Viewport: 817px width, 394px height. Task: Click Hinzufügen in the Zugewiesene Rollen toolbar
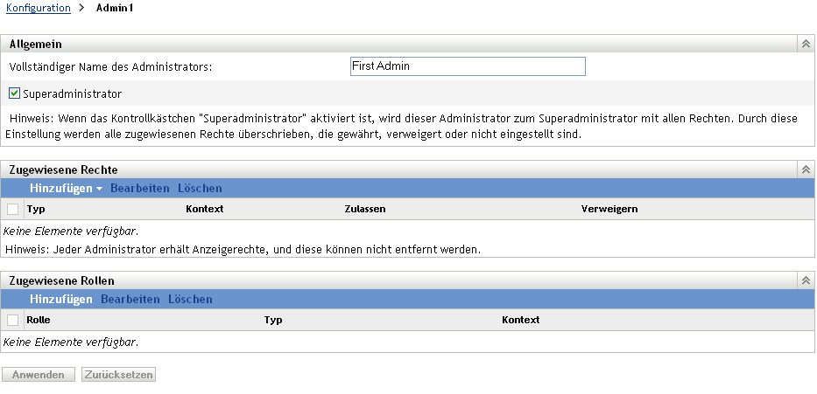coord(61,299)
